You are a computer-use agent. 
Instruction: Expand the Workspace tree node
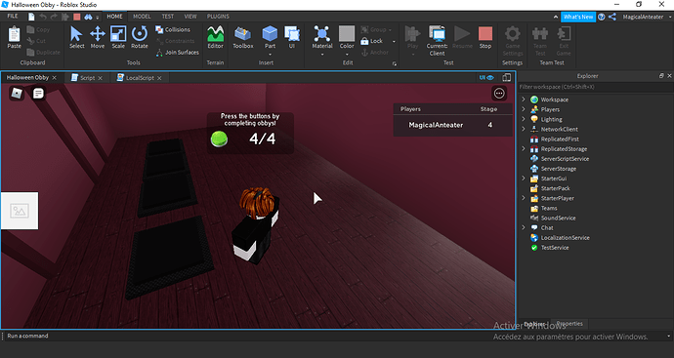click(x=524, y=99)
